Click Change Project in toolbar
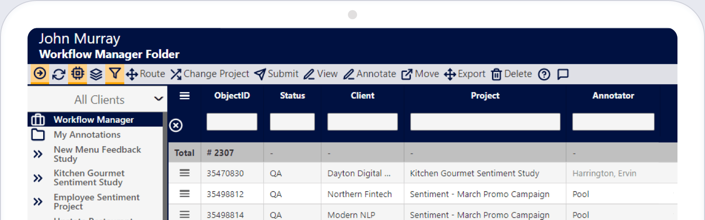The width and height of the screenshot is (705, 220). click(210, 74)
